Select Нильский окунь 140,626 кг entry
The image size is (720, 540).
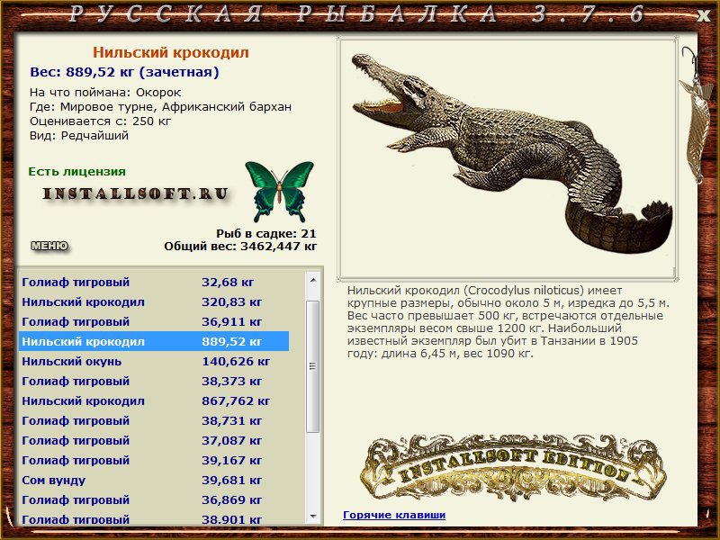pos(153,362)
